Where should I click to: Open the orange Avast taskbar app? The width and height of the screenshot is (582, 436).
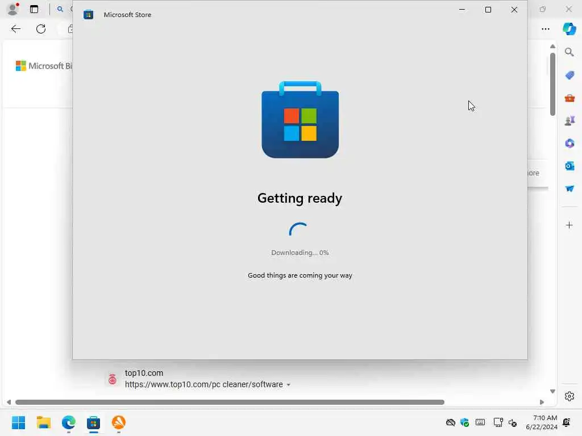(x=118, y=422)
